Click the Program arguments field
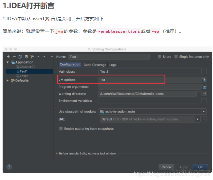This screenshot has width=213, height=180. (x=150, y=87)
